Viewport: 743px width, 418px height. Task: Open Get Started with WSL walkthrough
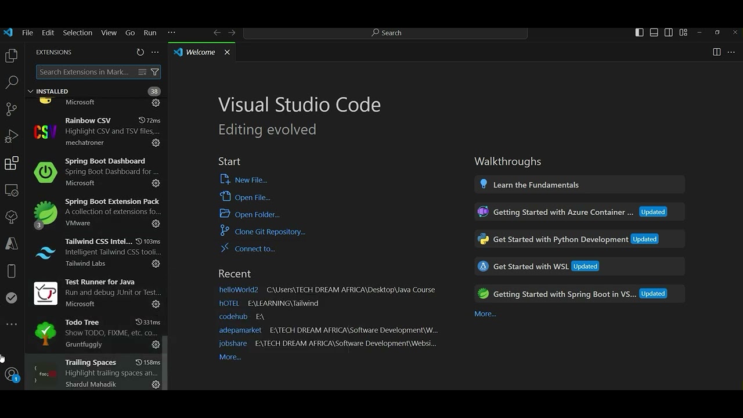click(x=579, y=266)
